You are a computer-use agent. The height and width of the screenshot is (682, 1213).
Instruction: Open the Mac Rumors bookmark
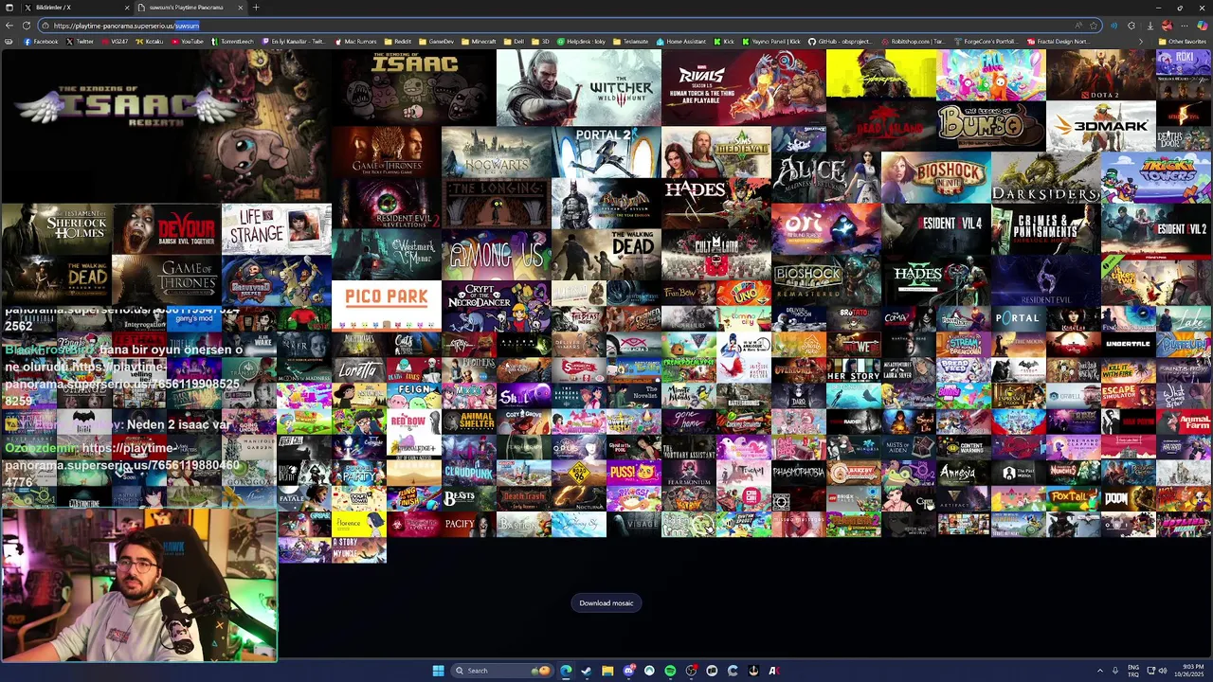click(355, 42)
